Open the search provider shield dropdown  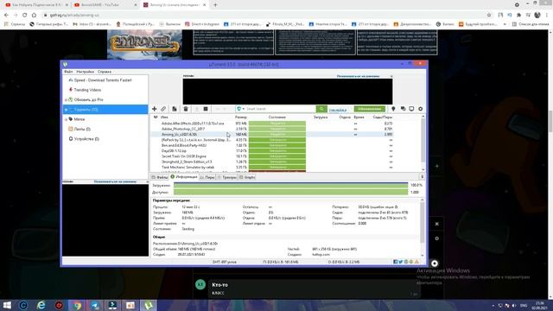240,109
